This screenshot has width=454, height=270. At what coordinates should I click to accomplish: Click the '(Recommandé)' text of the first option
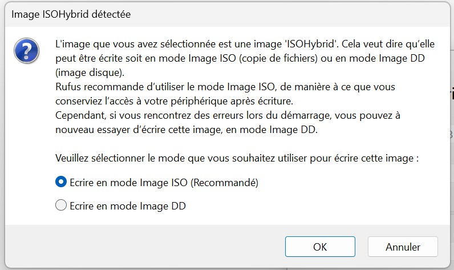224,183
